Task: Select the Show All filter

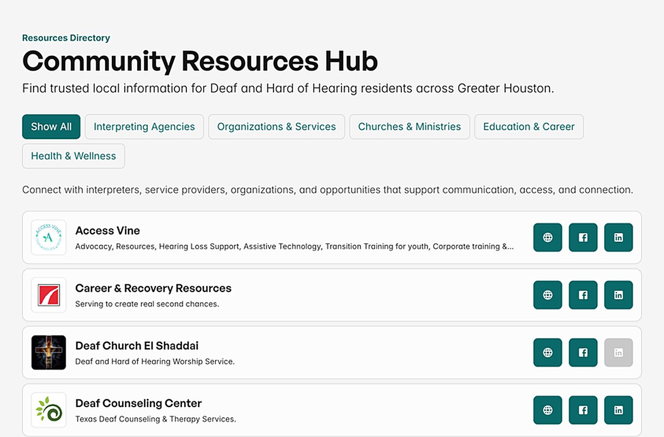Action: coord(51,127)
